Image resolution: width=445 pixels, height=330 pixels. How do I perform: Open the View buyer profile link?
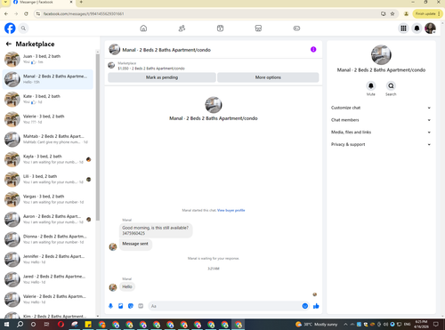point(231,210)
